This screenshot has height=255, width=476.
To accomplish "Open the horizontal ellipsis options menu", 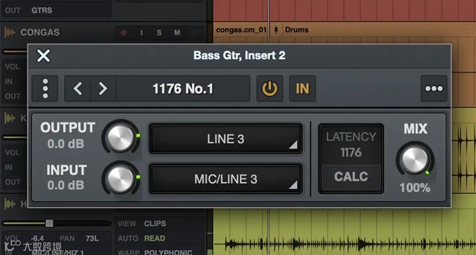I will pos(434,89).
